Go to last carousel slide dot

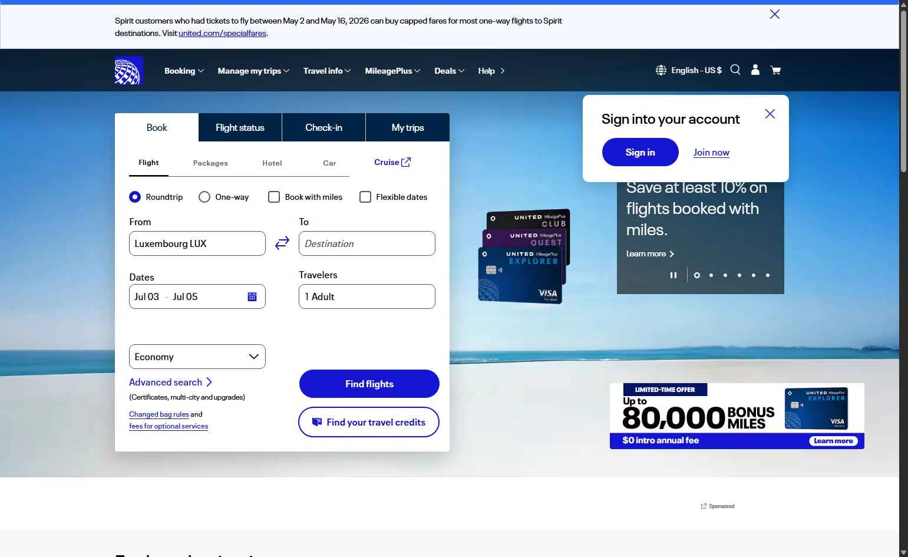(768, 275)
